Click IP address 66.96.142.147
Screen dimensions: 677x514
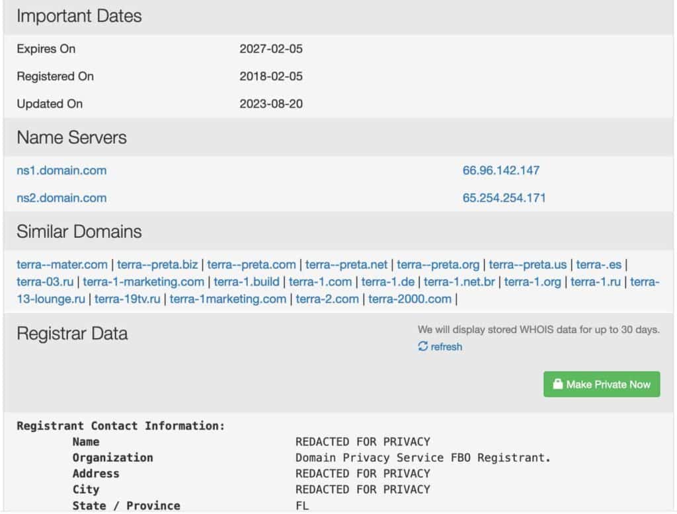click(x=500, y=170)
